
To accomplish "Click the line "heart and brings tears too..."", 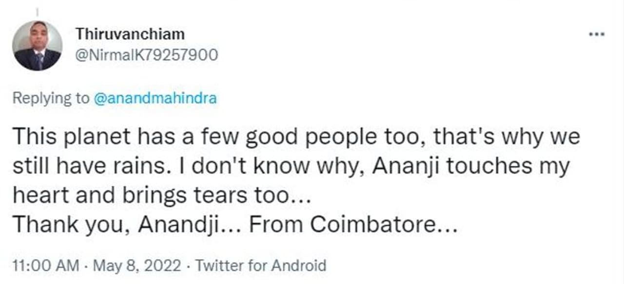I will 159,195.
